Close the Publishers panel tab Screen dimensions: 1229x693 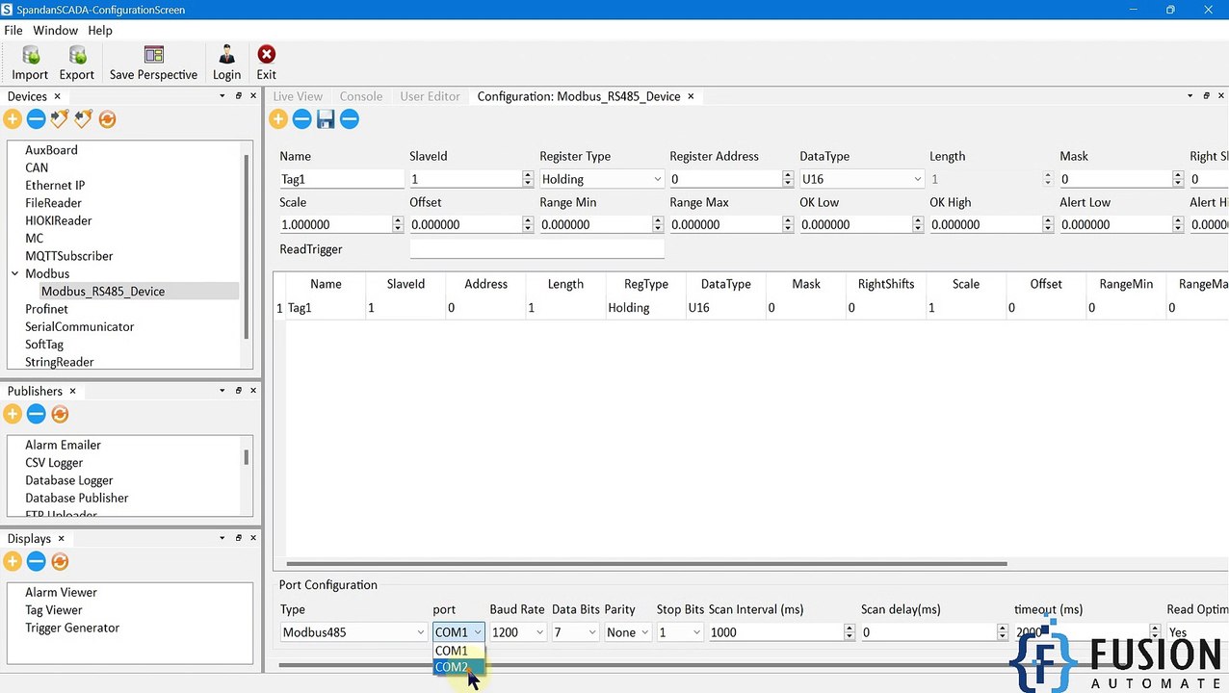click(x=72, y=391)
